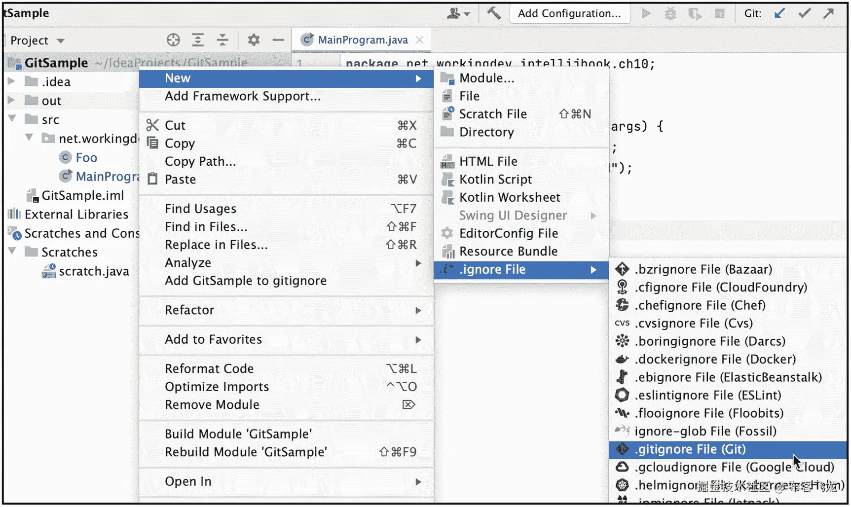The image size is (851, 507).
Task: Select MainProgram class in project tree
Action: (99, 176)
